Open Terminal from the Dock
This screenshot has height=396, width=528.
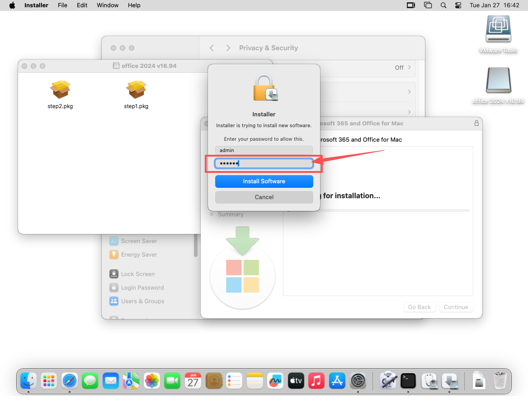click(408, 381)
